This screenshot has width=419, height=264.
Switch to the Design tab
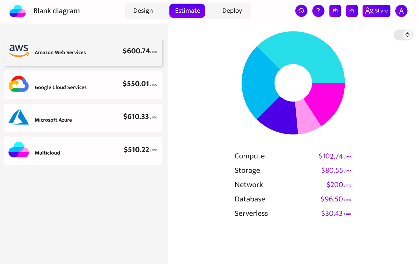point(143,11)
